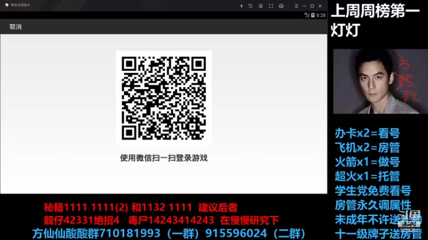The width and height of the screenshot is (428, 240).
Task: Click the back arrow icon in title bar
Action: (250, 6)
